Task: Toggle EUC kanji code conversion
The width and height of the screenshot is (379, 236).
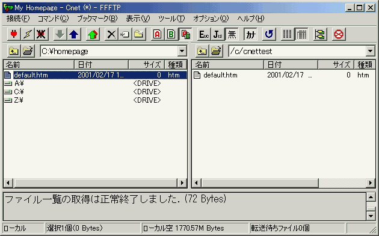Action: coord(204,34)
